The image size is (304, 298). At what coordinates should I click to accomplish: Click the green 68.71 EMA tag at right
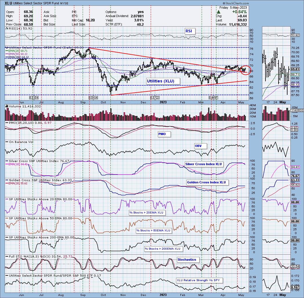coord(295,74)
